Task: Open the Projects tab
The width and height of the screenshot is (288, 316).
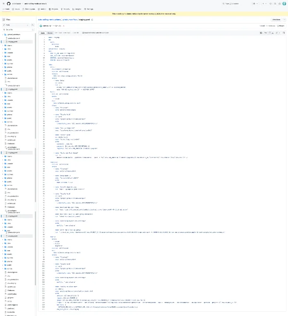Action: click(x=54, y=9)
